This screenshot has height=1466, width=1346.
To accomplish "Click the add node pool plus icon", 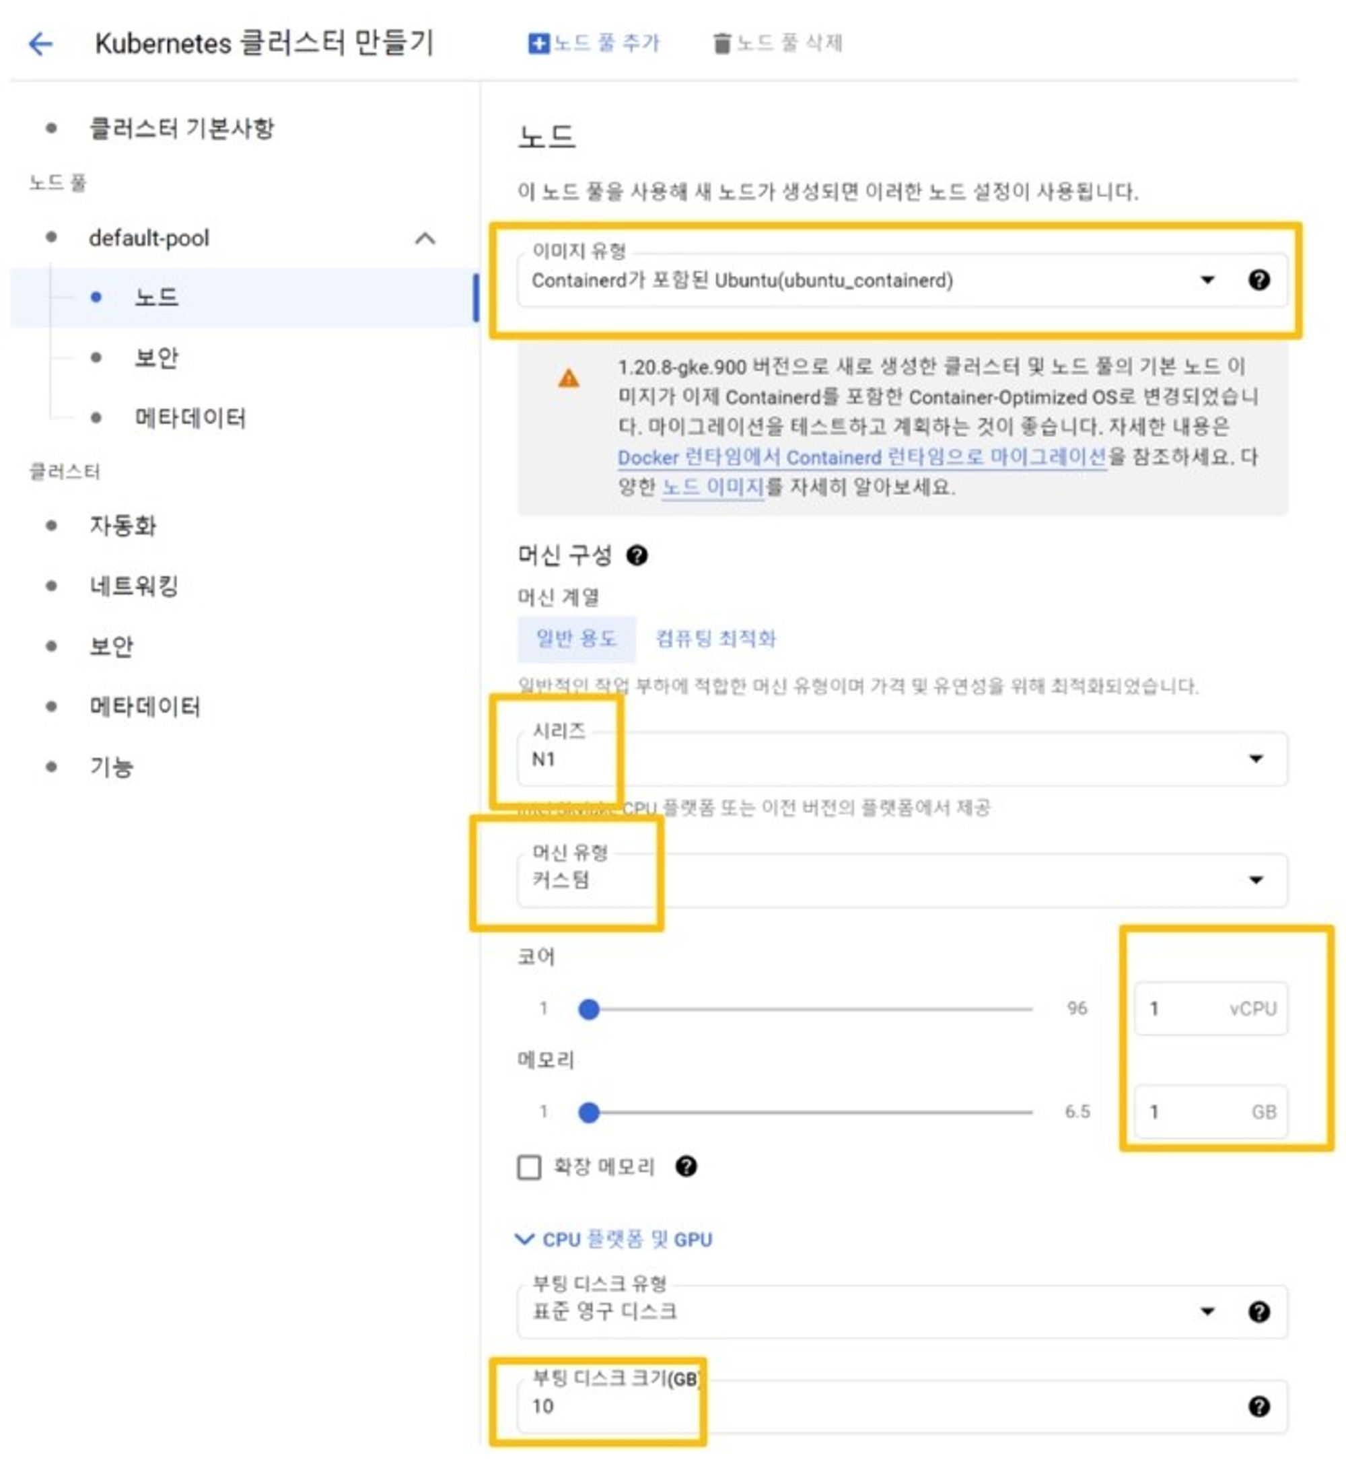I will (538, 44).
